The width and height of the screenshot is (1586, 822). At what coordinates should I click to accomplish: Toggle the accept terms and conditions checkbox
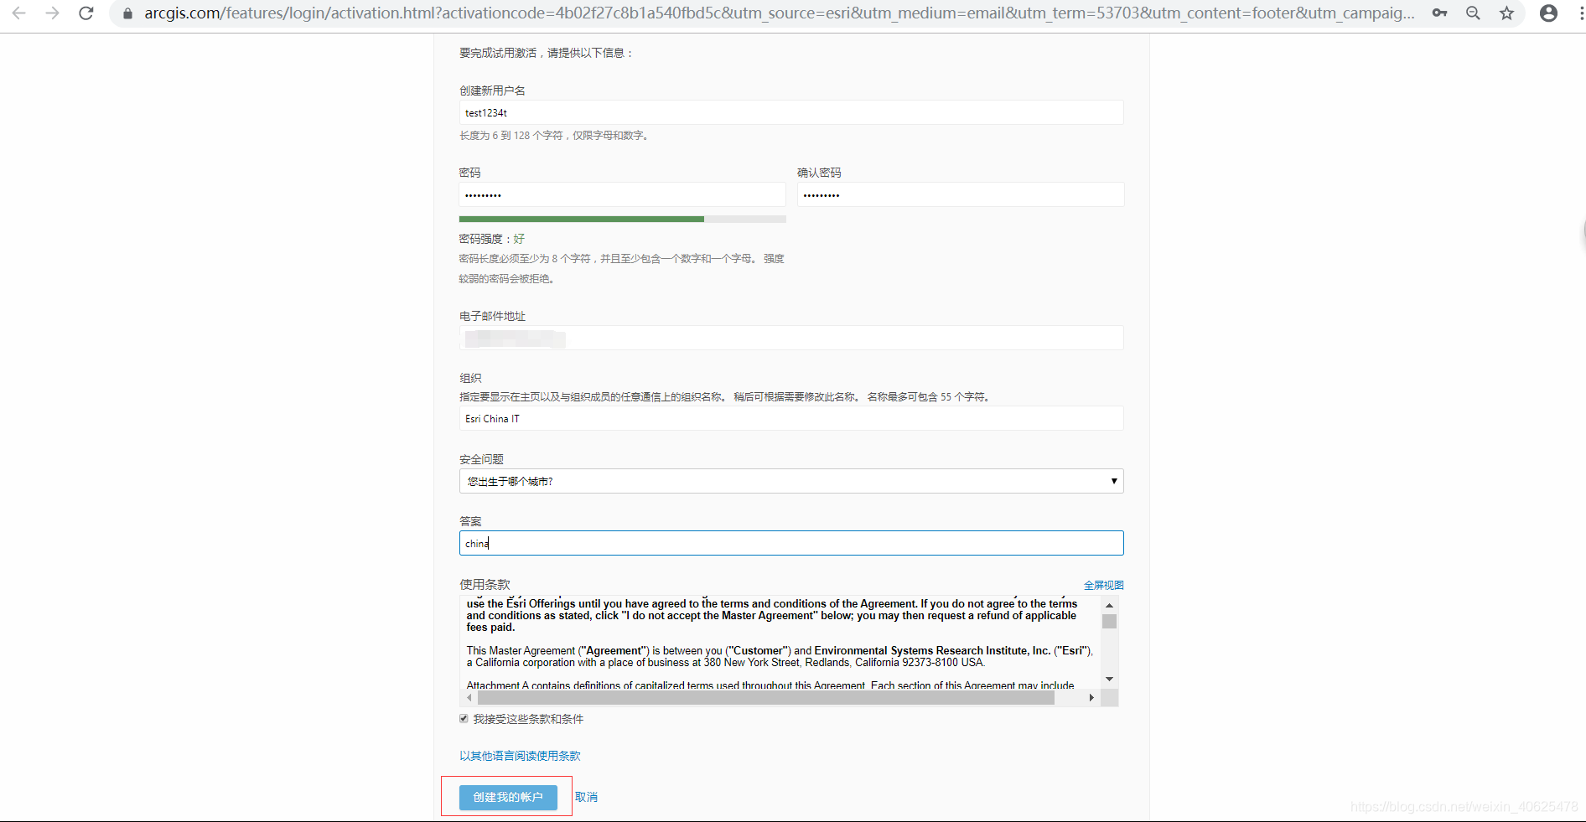pyautogui.click(x=464, y=719)
